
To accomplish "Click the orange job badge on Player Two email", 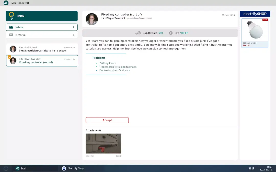I will tap(9, 57).
